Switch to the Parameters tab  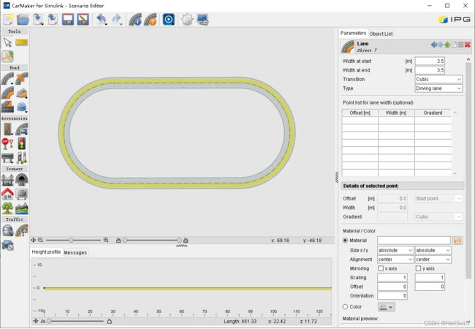353,33
